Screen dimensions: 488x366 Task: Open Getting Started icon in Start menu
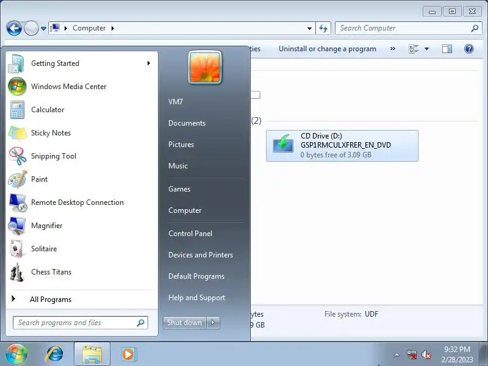(16, 63)
